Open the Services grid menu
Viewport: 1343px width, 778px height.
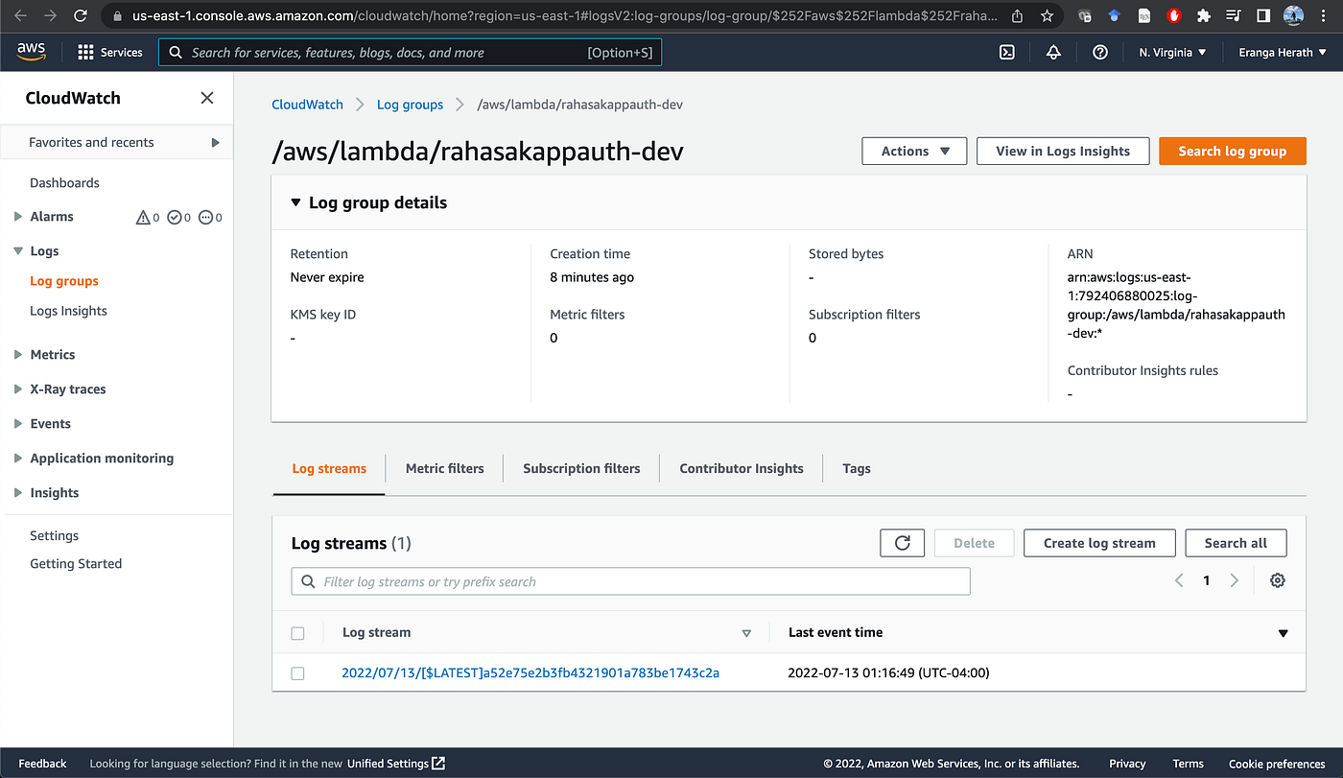coord(109,52)
